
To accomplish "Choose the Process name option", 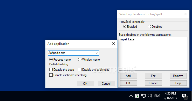I will pos(60,60).
